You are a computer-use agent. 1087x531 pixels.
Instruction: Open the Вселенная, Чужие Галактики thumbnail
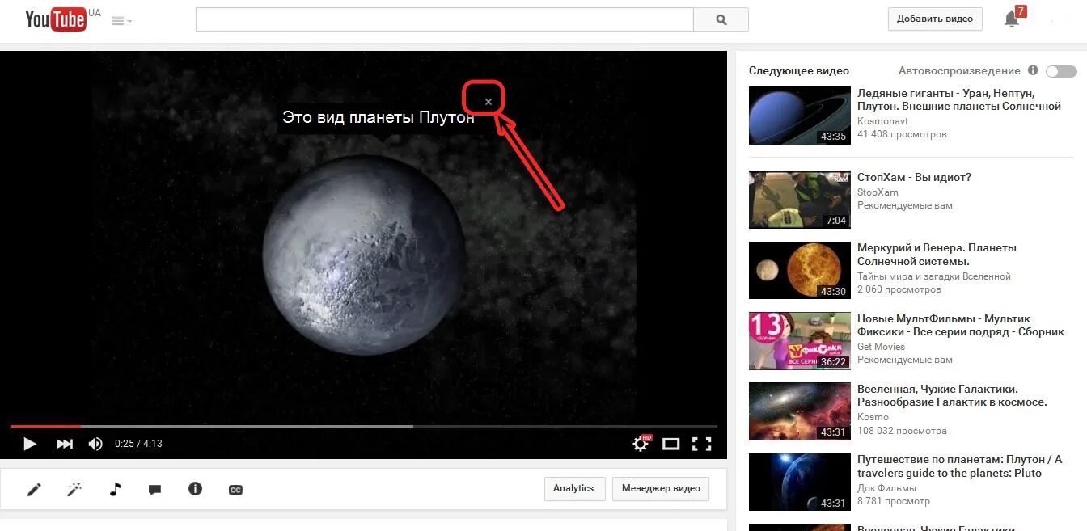click(800, 411)
